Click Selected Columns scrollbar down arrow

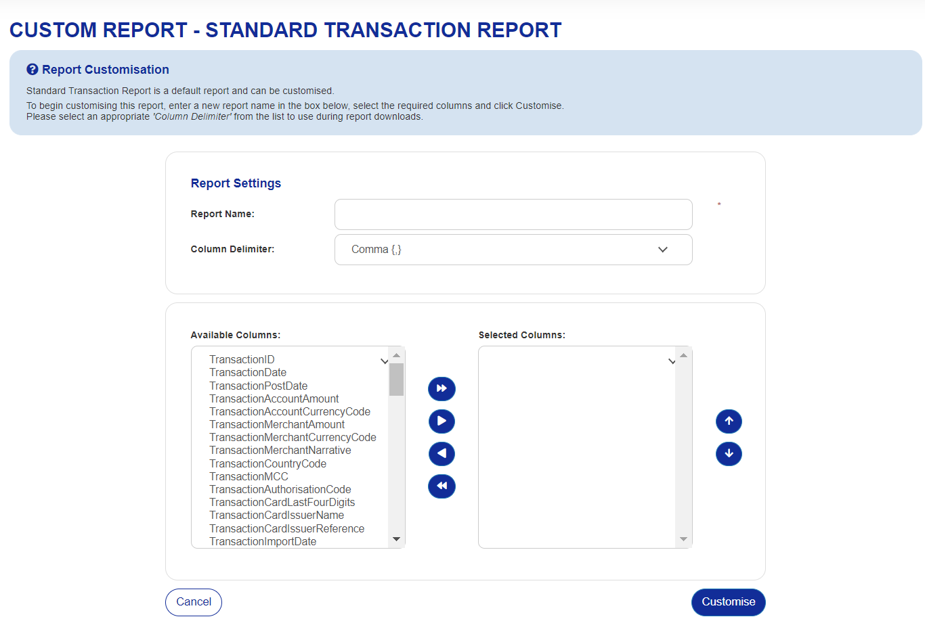click(684, 539)
